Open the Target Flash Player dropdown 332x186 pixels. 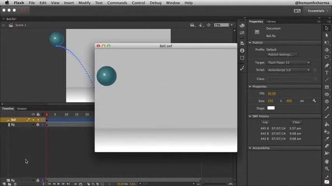click(289, 63)
